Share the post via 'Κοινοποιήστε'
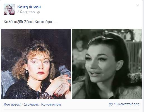Screen dimensions: 144x112 coord(51,104)
